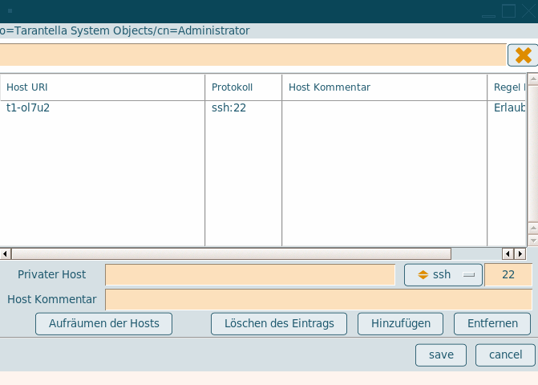The height and width of the screenshot is (385, 538).
Task: Click the vertical scrollbar down arrow
Action: click(532, 241)
